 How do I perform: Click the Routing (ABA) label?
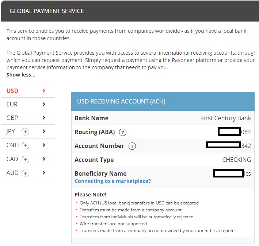(x=95, y=132)
